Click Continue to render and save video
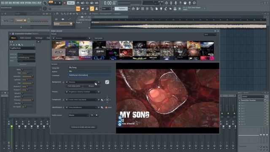The width and height of the screenshot is (270, 152). coord(83,127)
